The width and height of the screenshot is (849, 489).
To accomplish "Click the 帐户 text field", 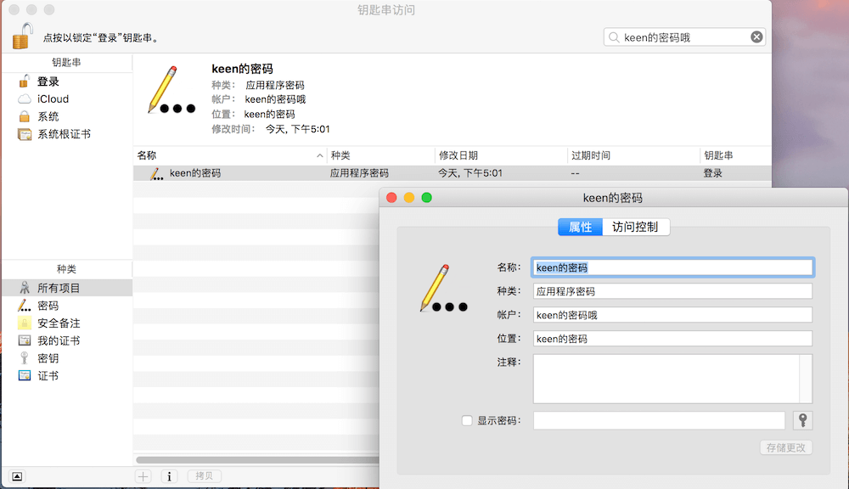I will coord(672,315).
